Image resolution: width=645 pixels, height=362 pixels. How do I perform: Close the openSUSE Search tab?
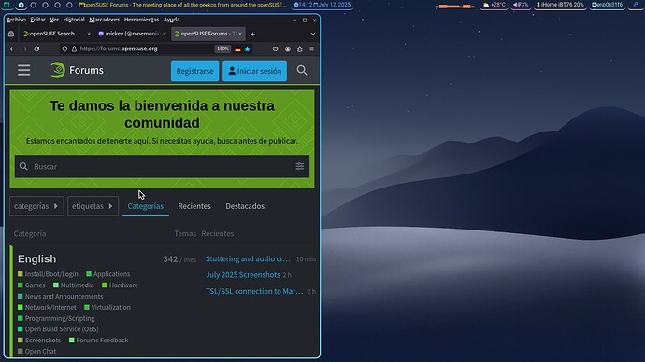(x=89, y=35)
